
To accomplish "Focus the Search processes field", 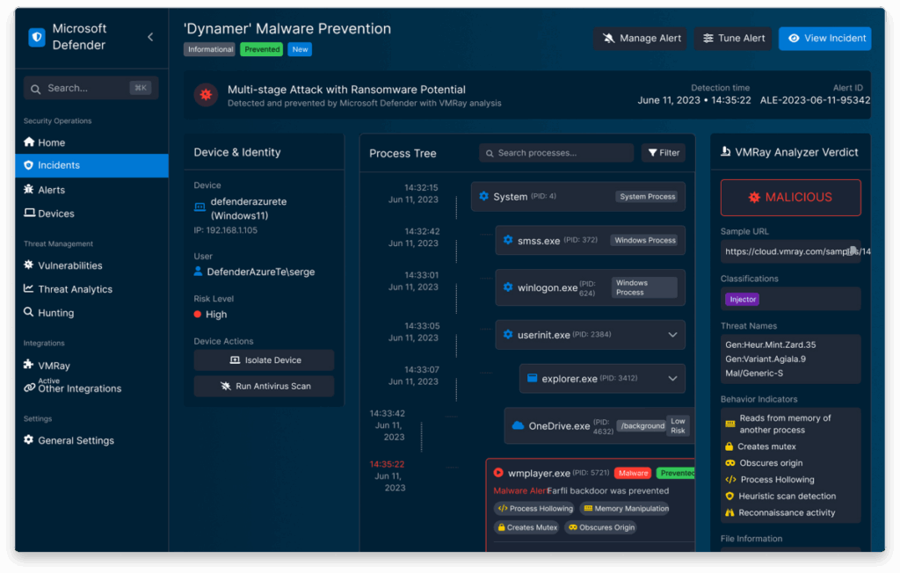I will 556,153.
